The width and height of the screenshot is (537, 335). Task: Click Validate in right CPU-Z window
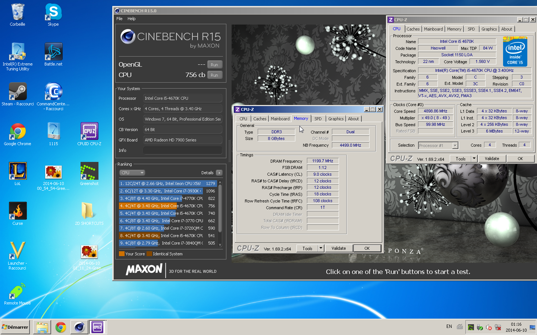point(492,159)
